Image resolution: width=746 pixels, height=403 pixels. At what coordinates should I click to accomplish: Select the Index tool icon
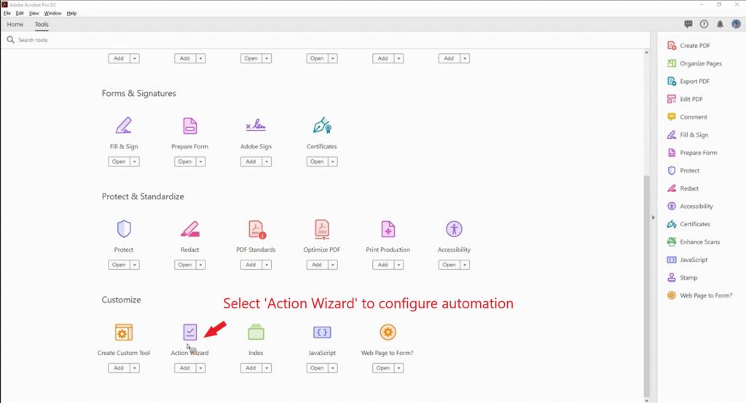256,332
